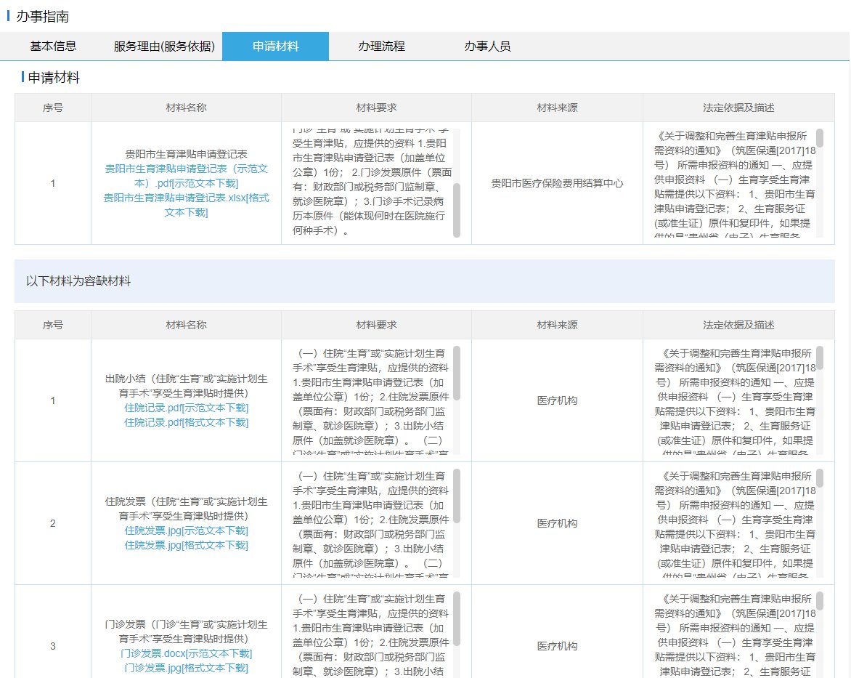851x678 pixels.
Task: Download 住院发票.jpg sample text (示范文本下载)
Action: (186, 530)
